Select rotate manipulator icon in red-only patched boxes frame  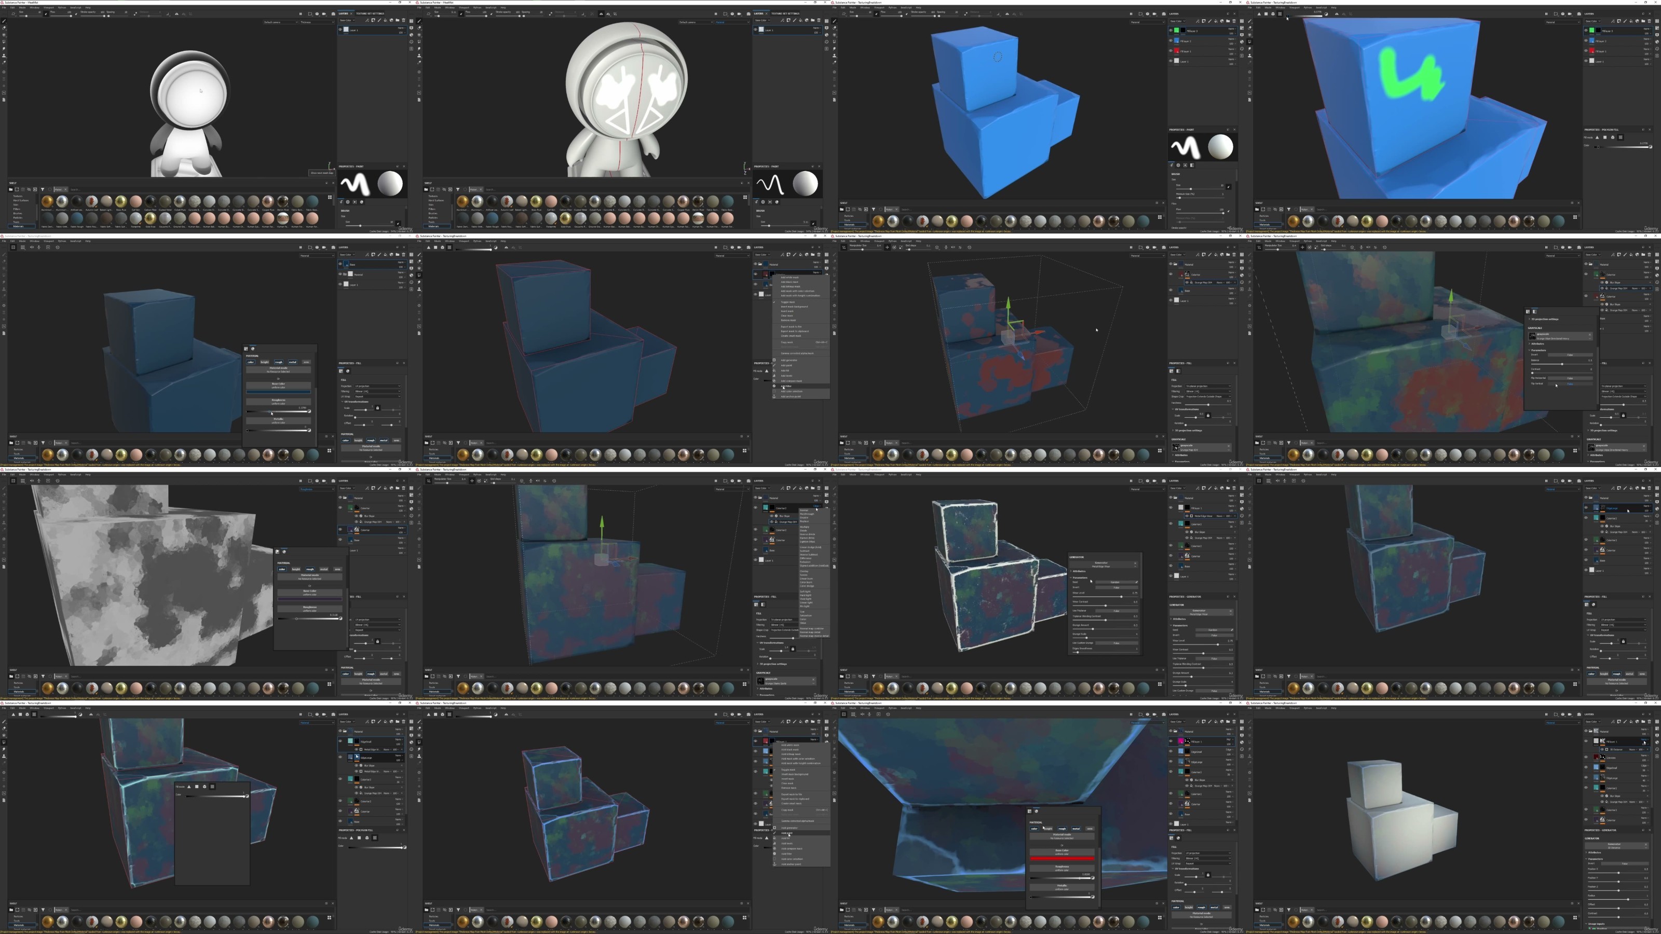tap(894, 248)
